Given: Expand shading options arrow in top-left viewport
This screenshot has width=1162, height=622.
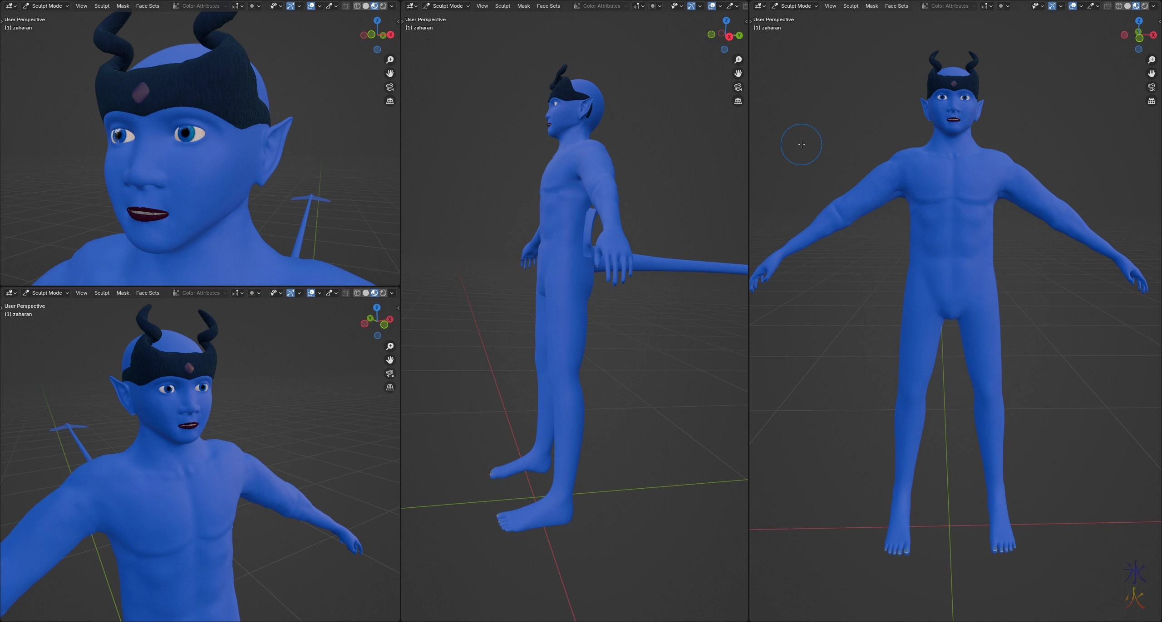Looking at the screenshot, I should (x=392, y=6).
